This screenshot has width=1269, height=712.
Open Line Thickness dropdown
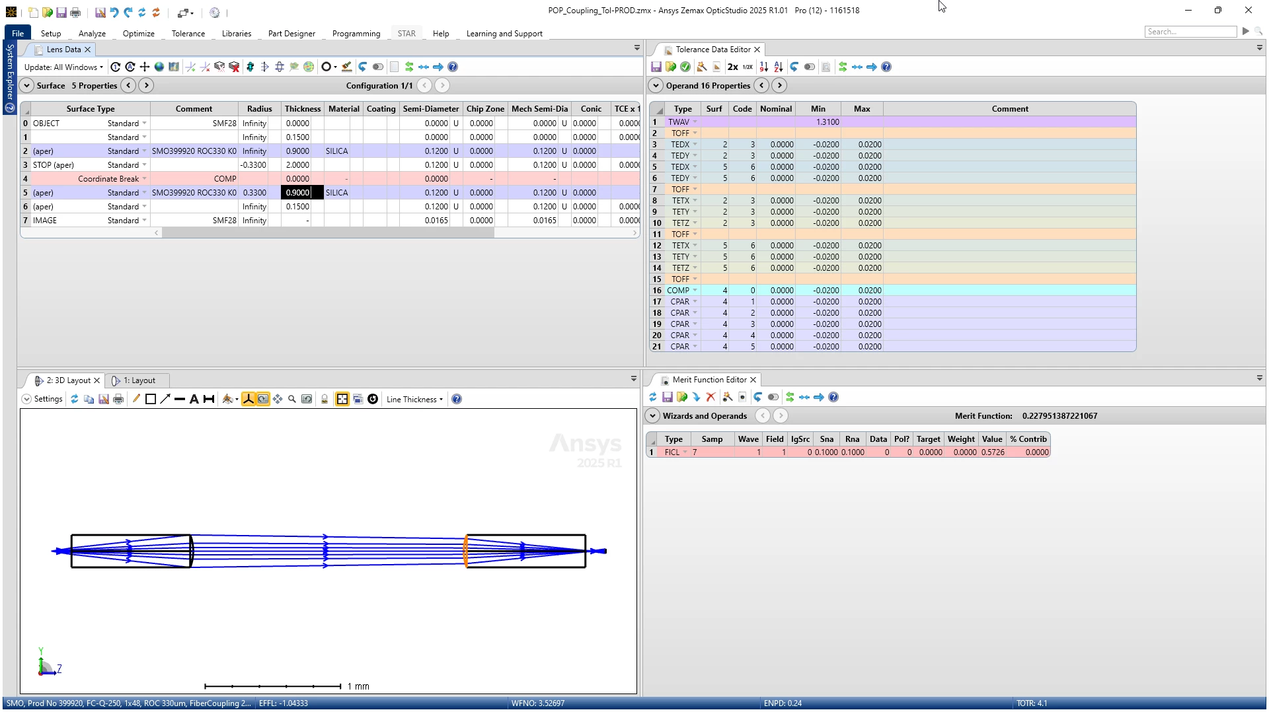click(x=414, y=399)
